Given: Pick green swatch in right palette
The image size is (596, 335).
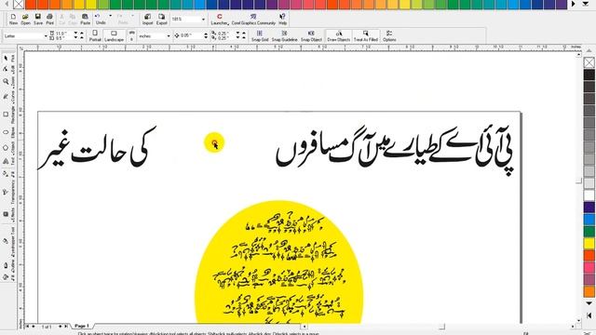Looking at the screenshot, I should (589, 232).
